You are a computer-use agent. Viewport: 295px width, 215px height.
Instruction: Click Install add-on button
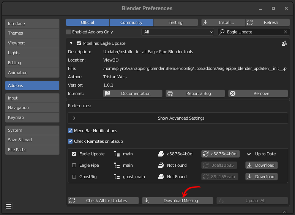pos(223,22)
